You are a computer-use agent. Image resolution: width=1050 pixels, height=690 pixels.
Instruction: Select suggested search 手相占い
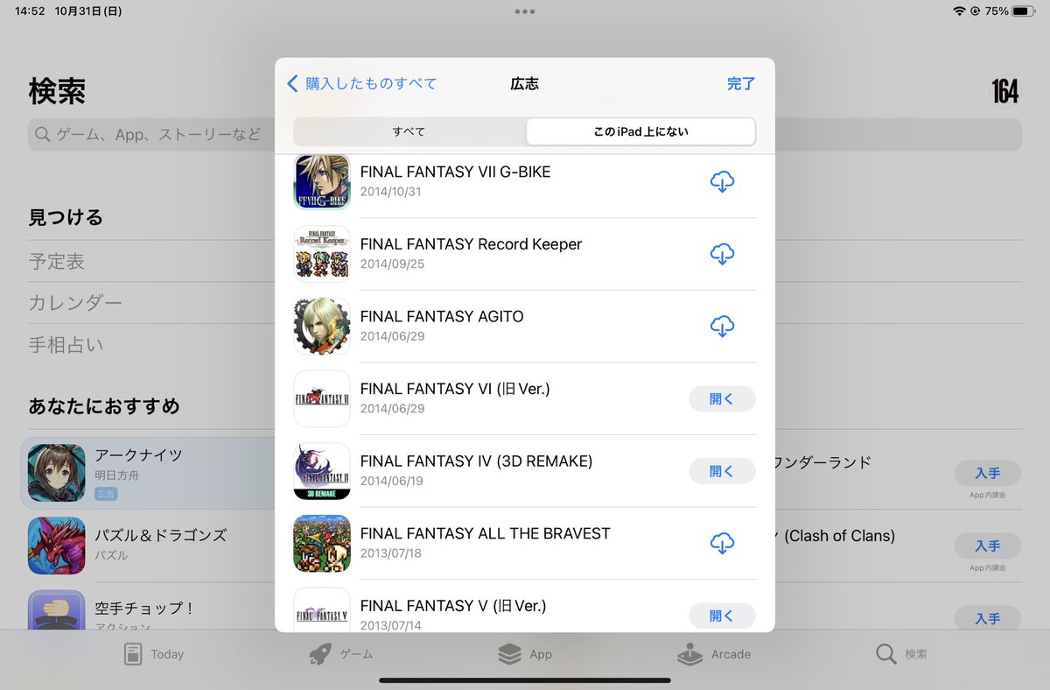pos(66,345)
